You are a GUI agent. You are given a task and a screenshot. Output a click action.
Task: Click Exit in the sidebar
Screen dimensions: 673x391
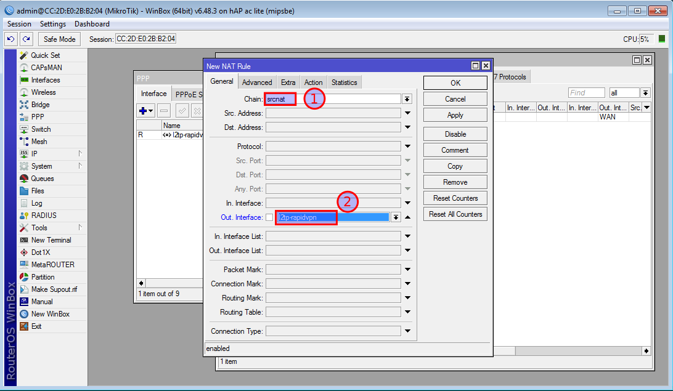tap(36, 327)
